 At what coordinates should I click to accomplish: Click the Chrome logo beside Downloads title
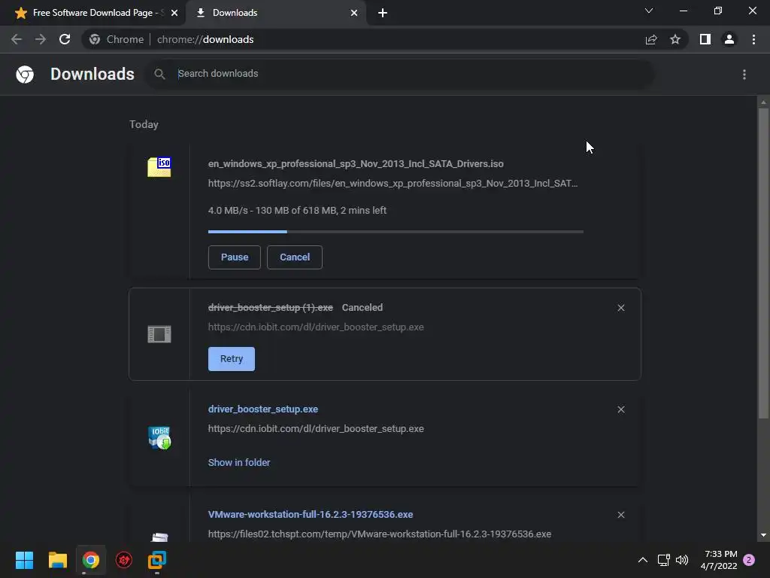click(25, 75)
